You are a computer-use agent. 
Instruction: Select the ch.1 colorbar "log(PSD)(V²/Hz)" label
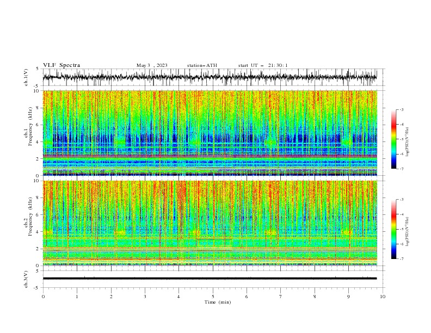point(407,142)
